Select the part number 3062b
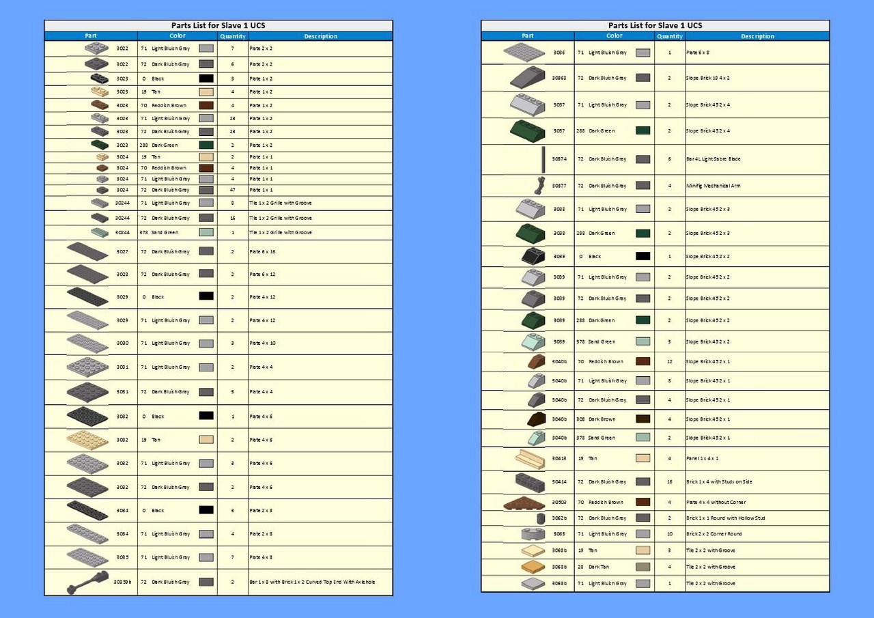Image resolution: width=874 pixels, height=618 pixels. pos(560,518)
